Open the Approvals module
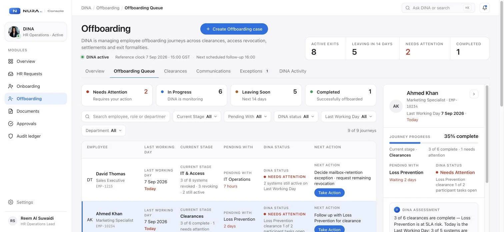The height and width of the screenshot is (232, 504). 36,124
